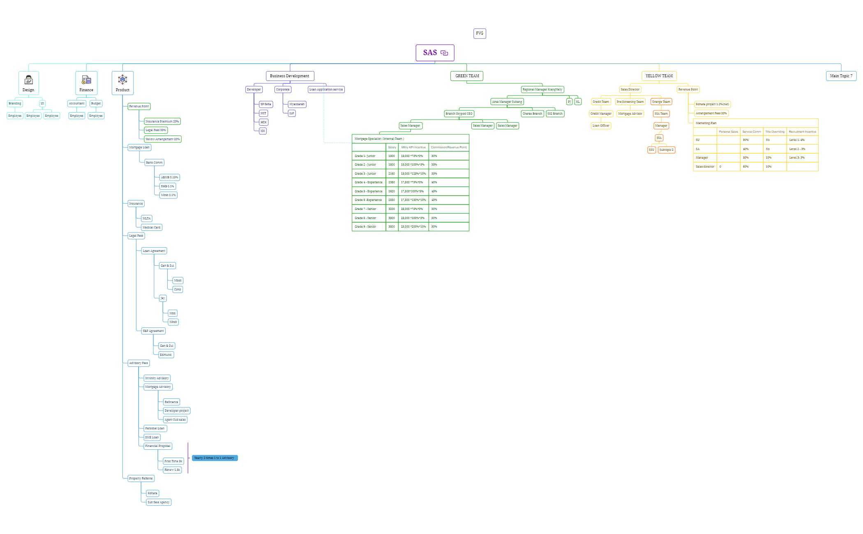Select the YELLOW TEAM topic
Image resolution: width=863 pixels, height=534 pixels.
tap(659, 76)
